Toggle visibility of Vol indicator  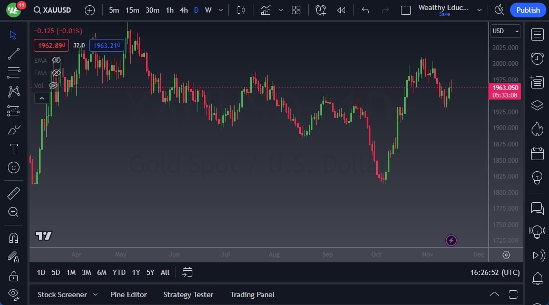click(x=53, y=85)
